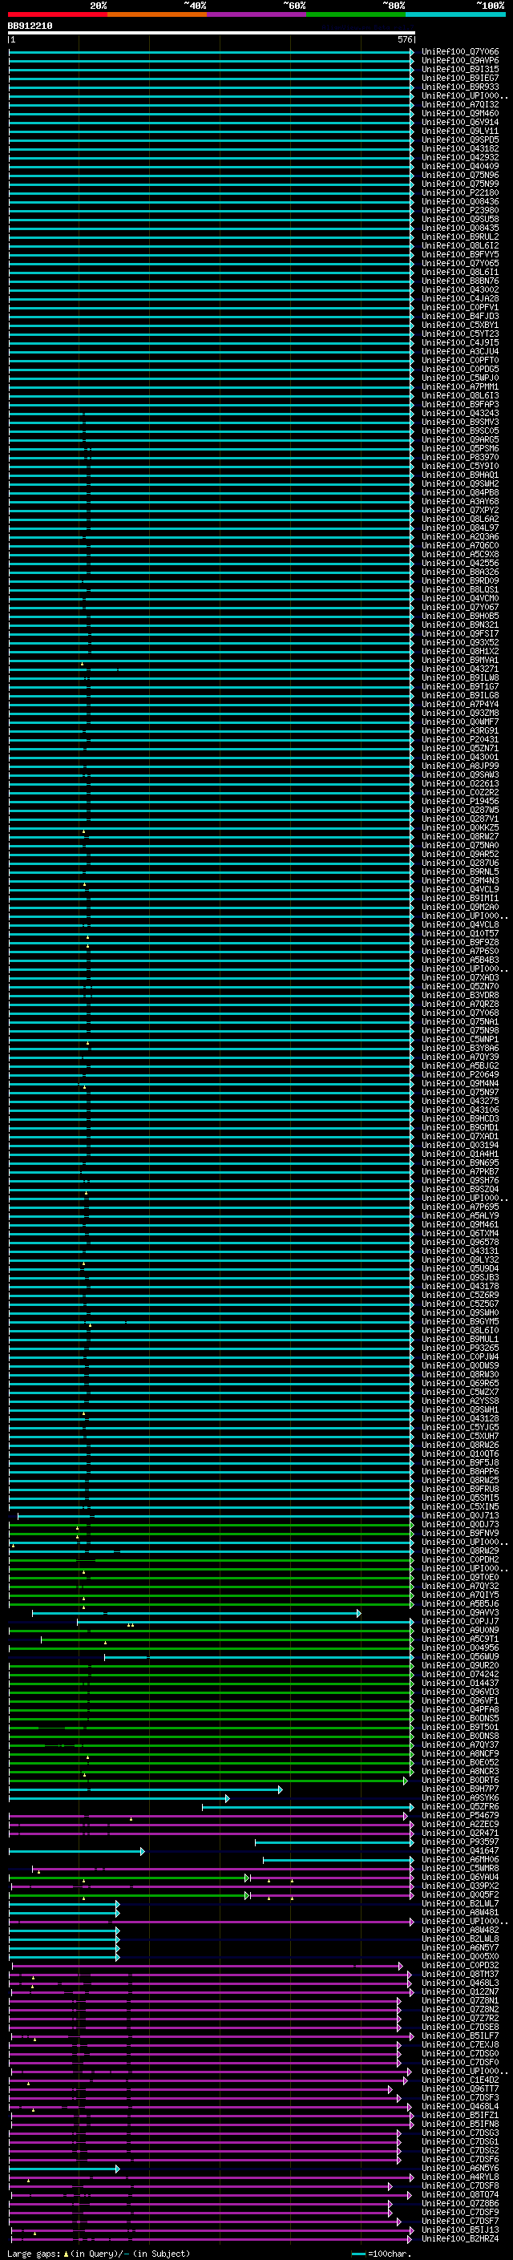The height and width of the screenshot is (2260, 513).
Task: Select label UniRef100_Q9SPD5
Action: click(460, 139)
